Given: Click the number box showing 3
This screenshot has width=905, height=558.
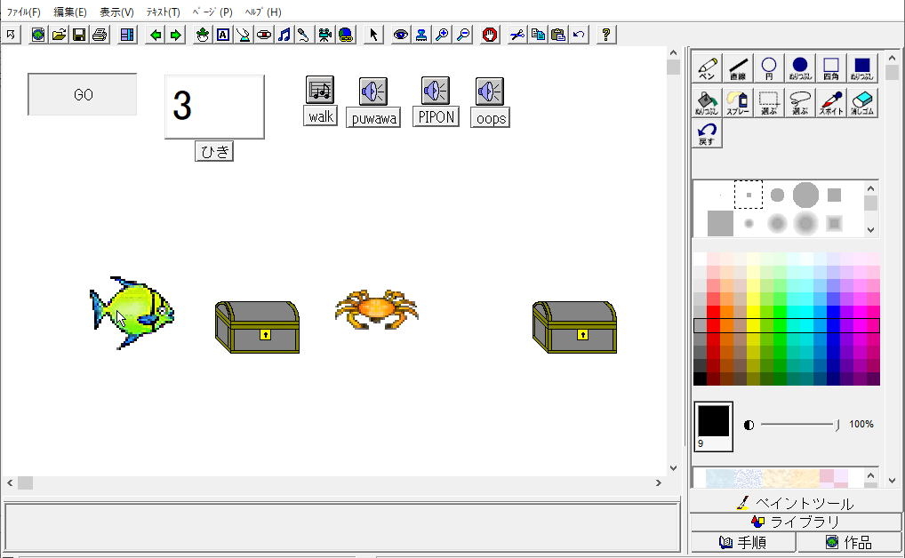Looking at the screenshot, I should [x=215, y=107].
